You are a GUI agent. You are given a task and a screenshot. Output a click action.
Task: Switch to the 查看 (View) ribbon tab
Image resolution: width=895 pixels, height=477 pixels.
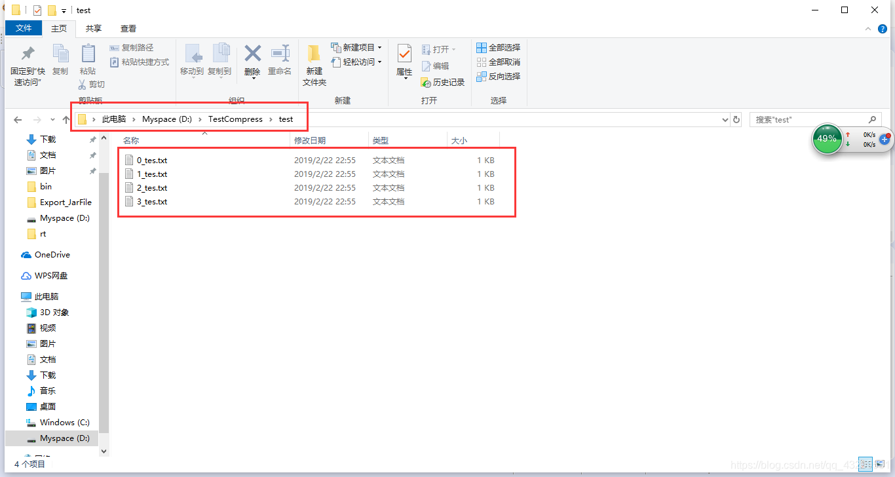coord(128,28)
